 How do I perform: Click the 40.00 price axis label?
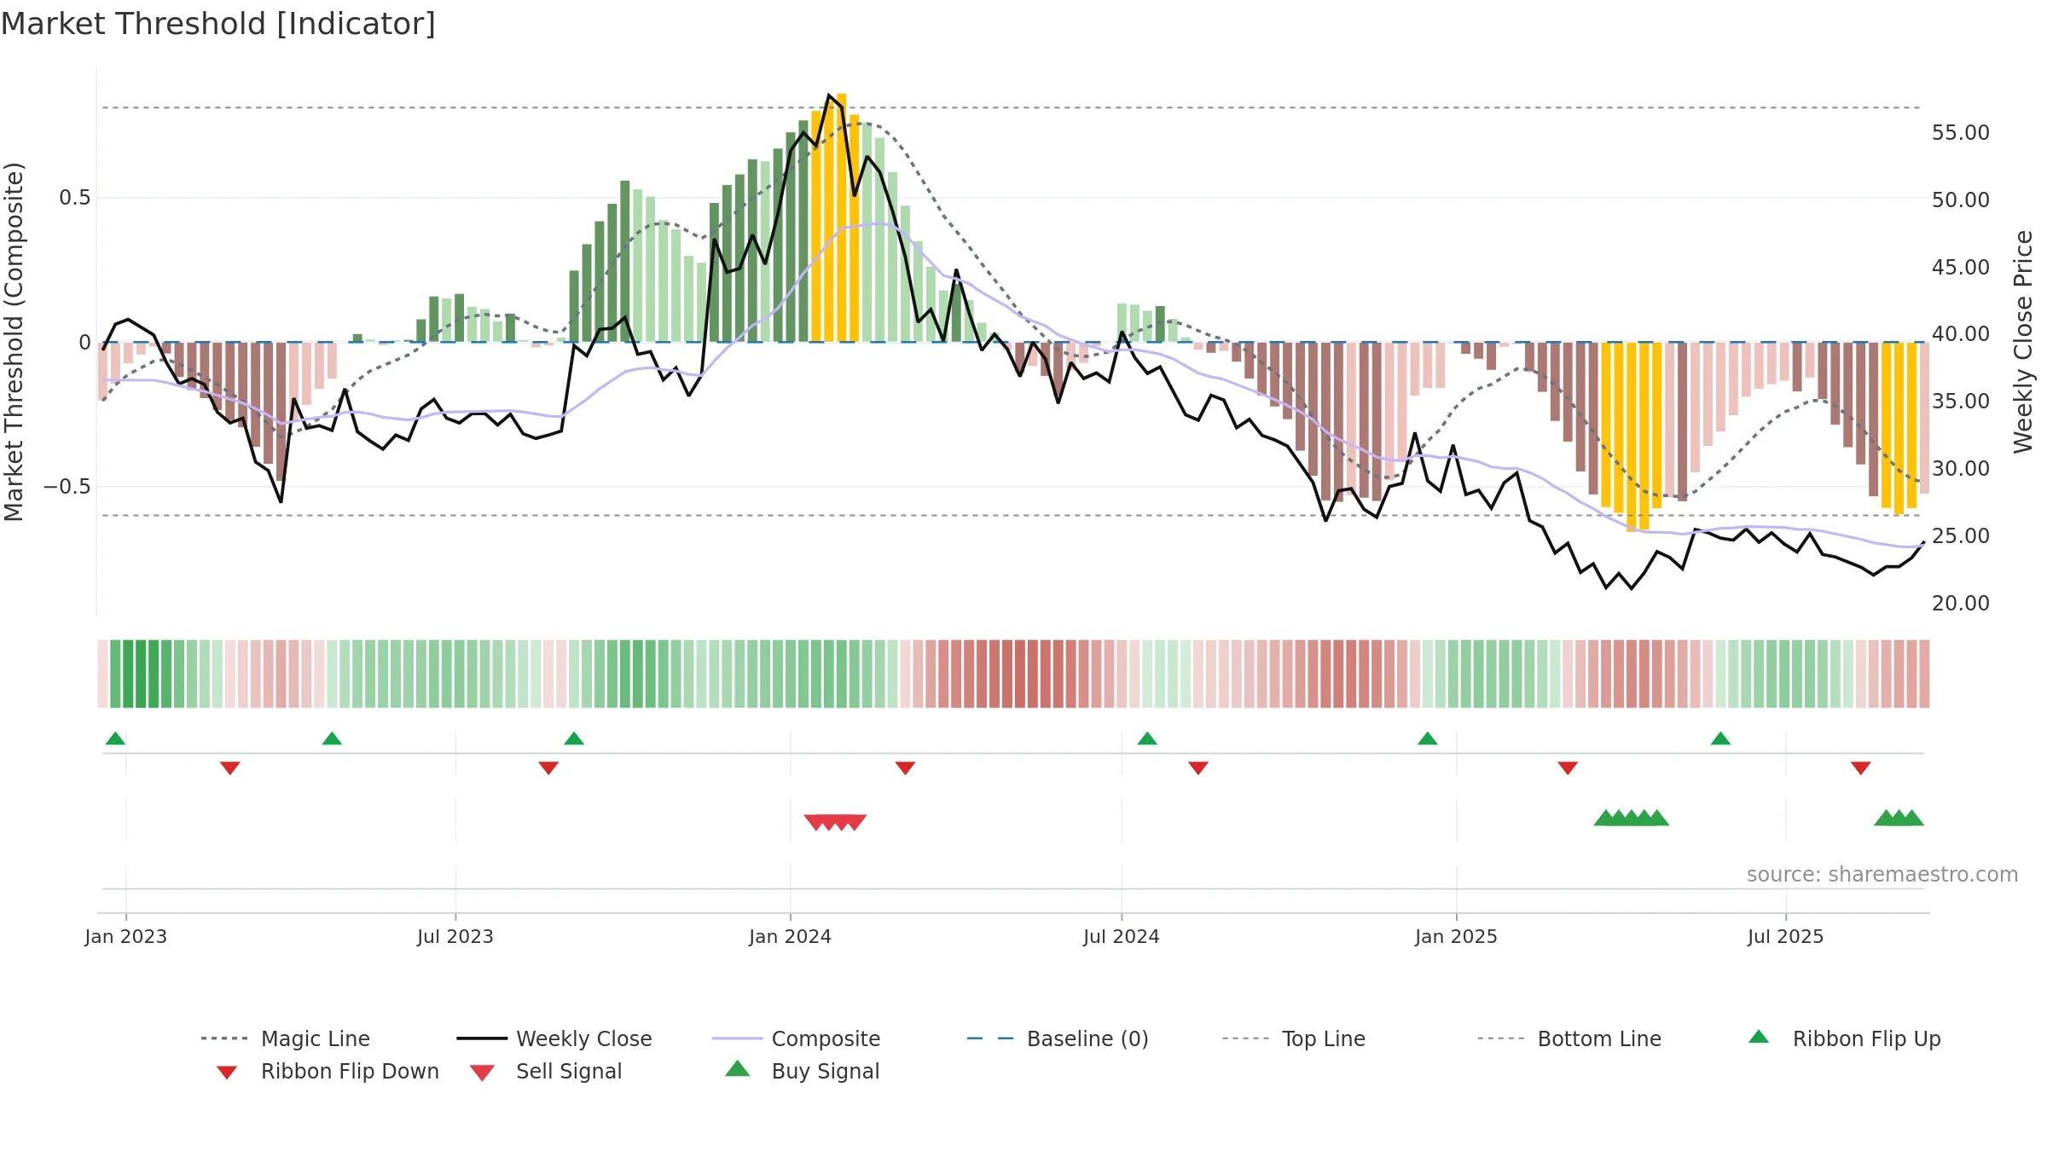(1961, 334)
